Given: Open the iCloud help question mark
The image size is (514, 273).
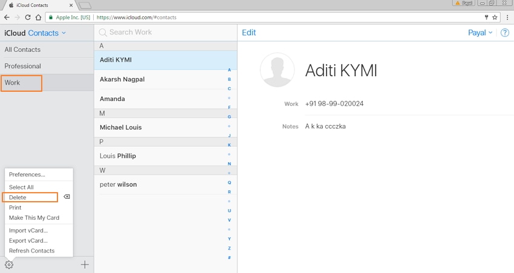Looking at the screenshot, I should click(505, 33).
